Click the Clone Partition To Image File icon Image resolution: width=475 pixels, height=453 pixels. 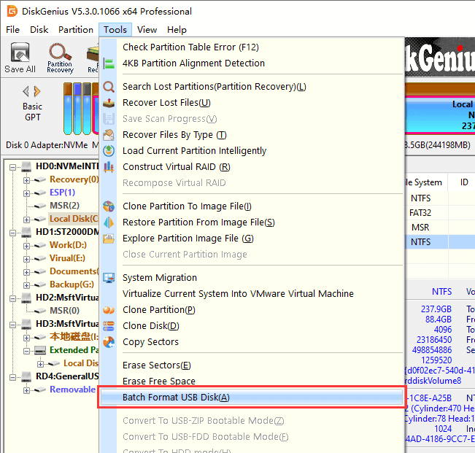109,206
